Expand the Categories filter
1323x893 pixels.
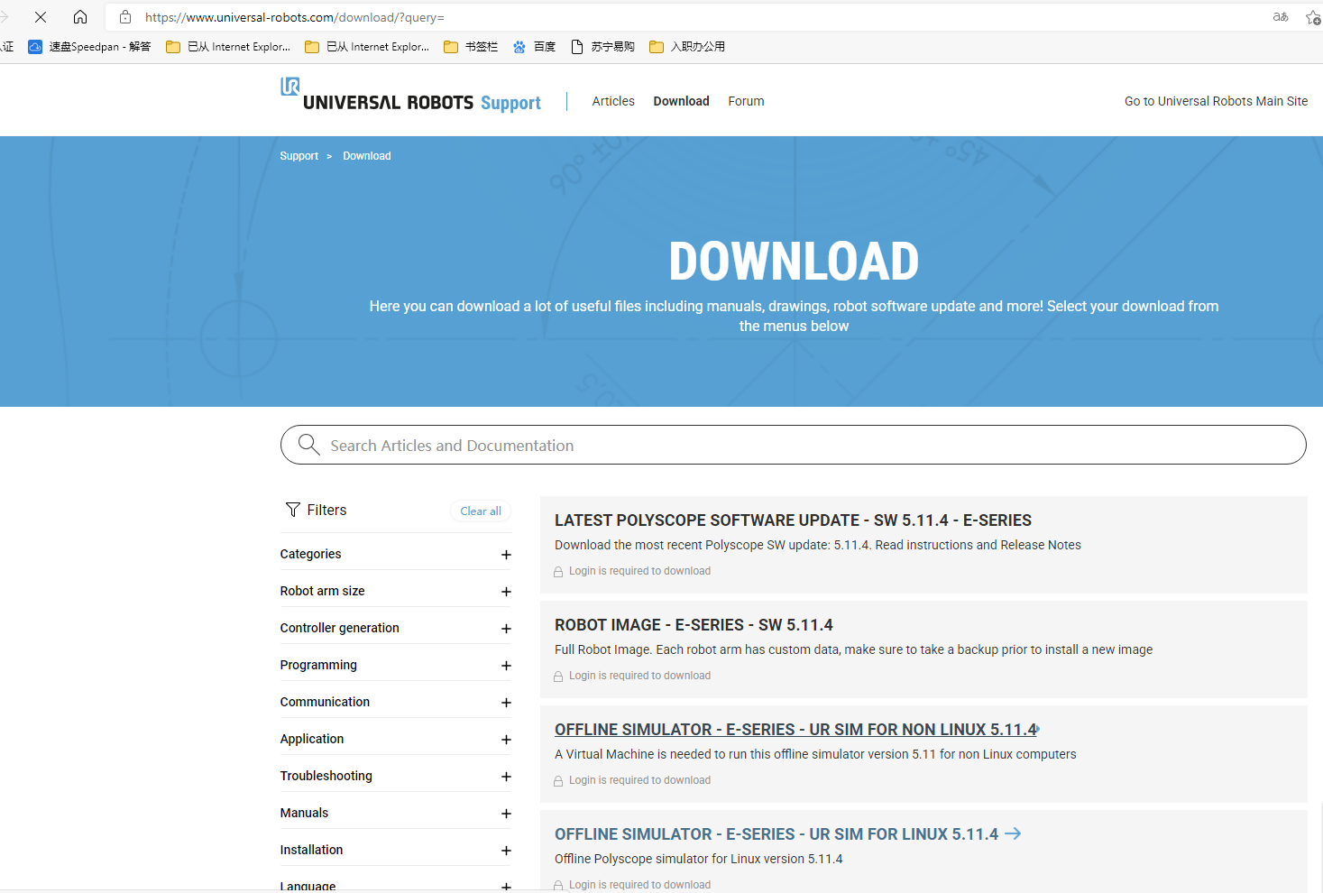(x=395, y=554)
